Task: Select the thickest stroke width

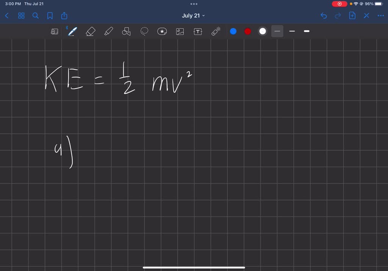Action: coord(307,31)
